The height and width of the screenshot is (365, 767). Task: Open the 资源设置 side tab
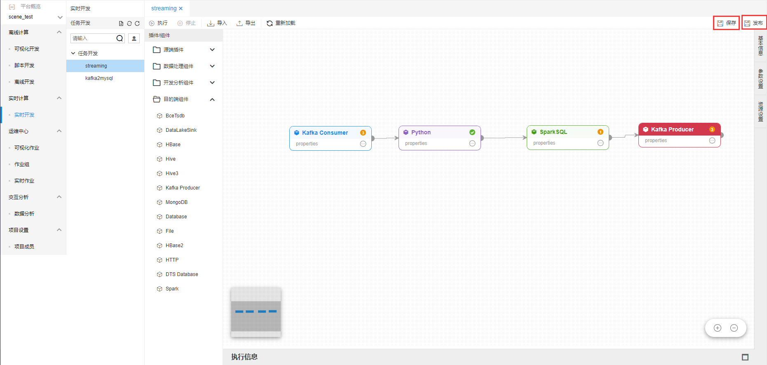[x=760, y=112]
